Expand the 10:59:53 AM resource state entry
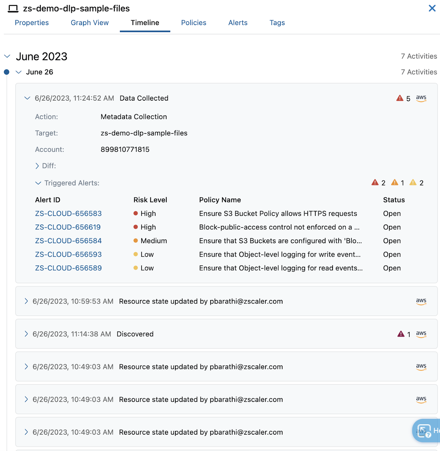 click(26, 301)
